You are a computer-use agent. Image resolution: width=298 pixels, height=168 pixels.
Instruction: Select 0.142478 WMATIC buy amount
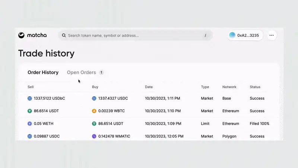[114, 136]
